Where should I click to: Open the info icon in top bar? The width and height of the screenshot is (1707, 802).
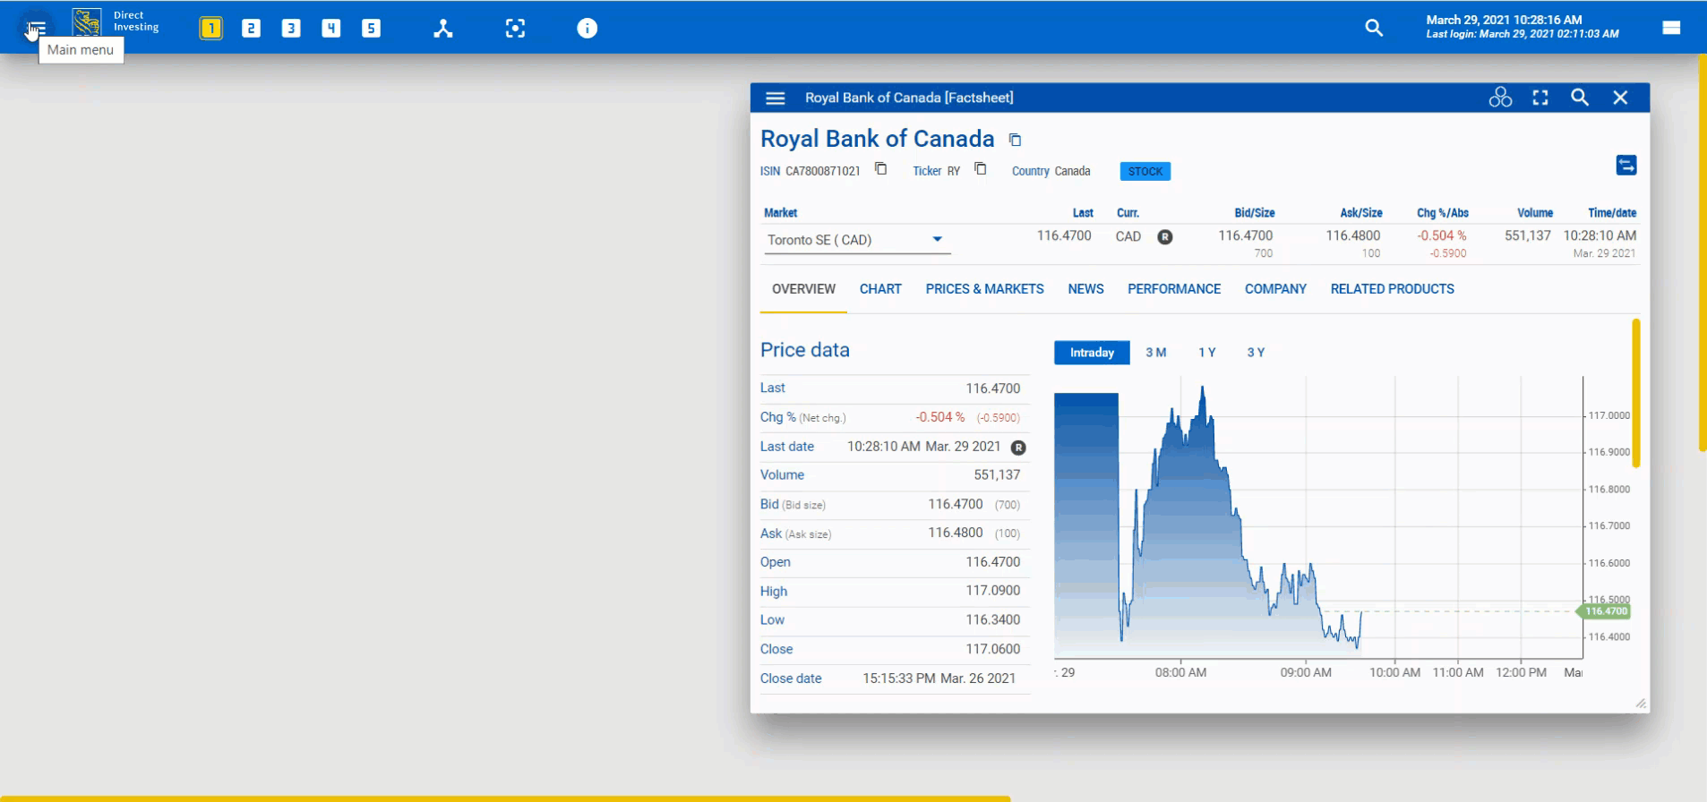(x=587, y=29)
